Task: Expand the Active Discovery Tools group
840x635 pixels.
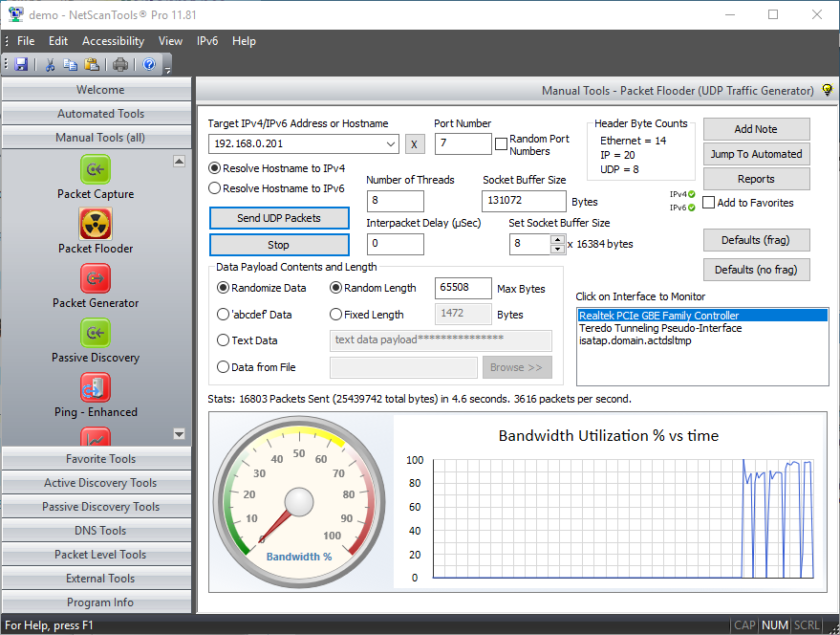Action: [x=100, y=483]
